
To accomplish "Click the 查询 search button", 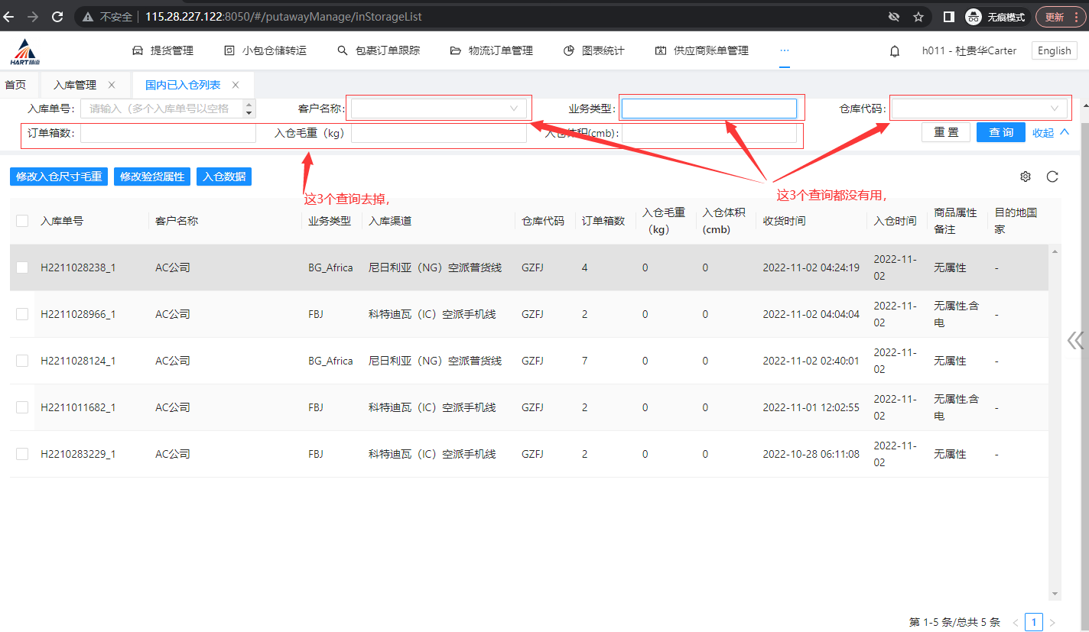I will click(1000, 132).
